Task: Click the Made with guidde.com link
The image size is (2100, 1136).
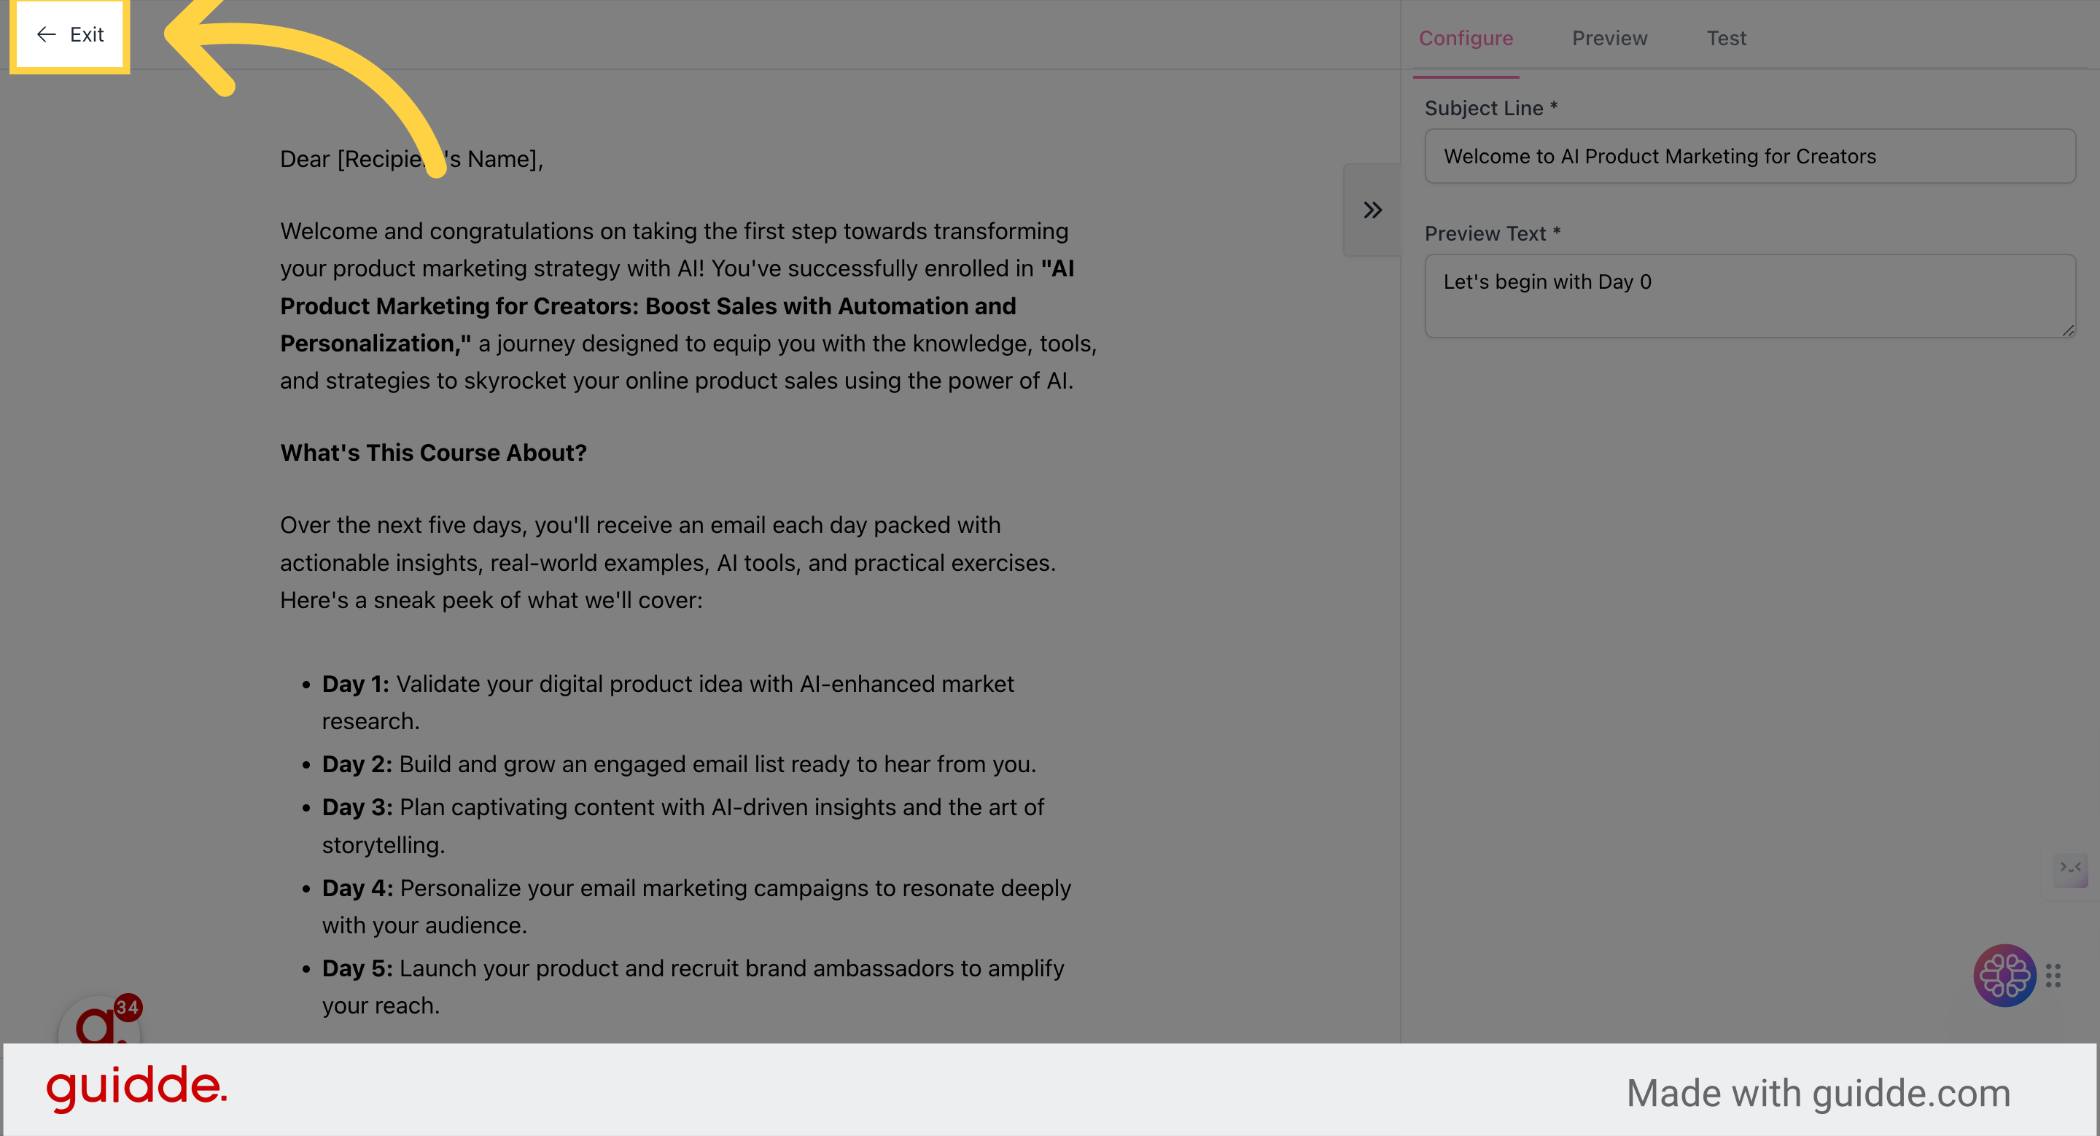Action: (1818, 1093)
